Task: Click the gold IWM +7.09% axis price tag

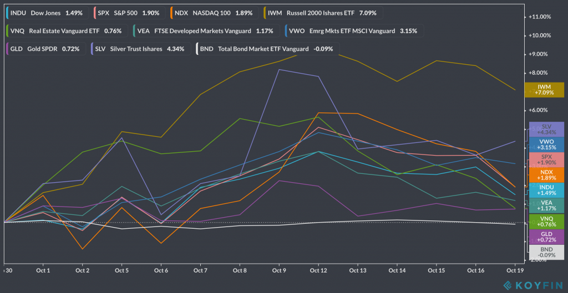Action: [x=546, y=90]
